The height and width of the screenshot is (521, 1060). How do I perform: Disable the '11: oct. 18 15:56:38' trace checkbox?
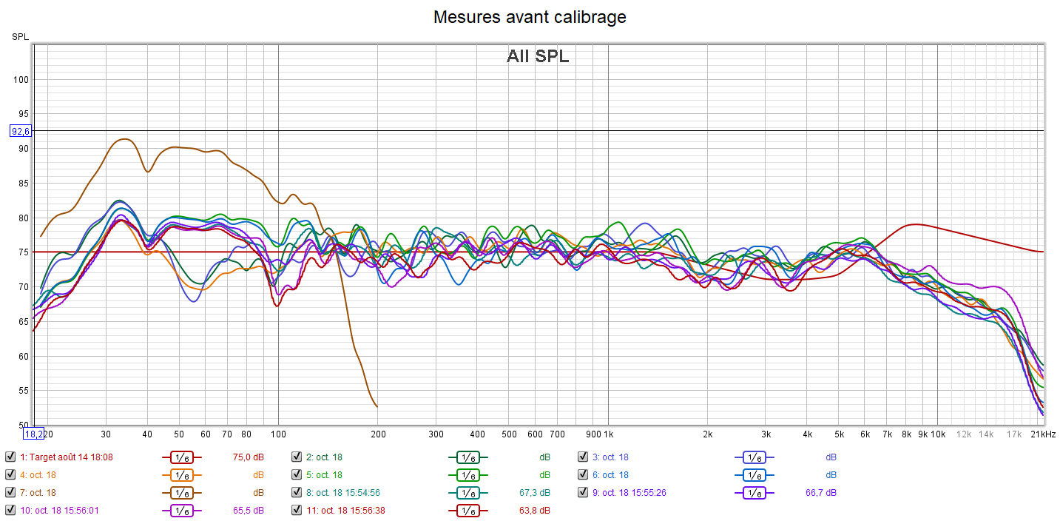[x=297, y=510]
